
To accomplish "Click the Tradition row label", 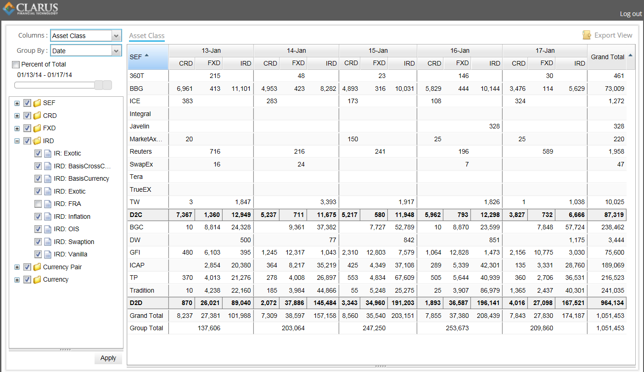I will pyautogui.click(x=142, y=290).
